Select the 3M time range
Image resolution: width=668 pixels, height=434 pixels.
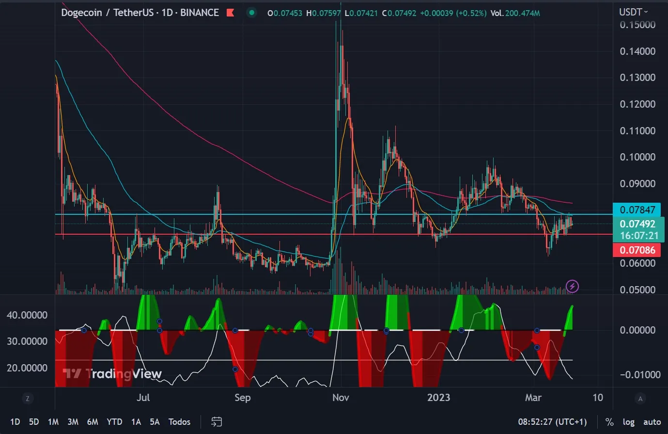click(73, 422)
